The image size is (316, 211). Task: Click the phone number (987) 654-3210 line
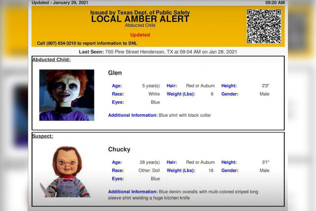pos(87,43)
